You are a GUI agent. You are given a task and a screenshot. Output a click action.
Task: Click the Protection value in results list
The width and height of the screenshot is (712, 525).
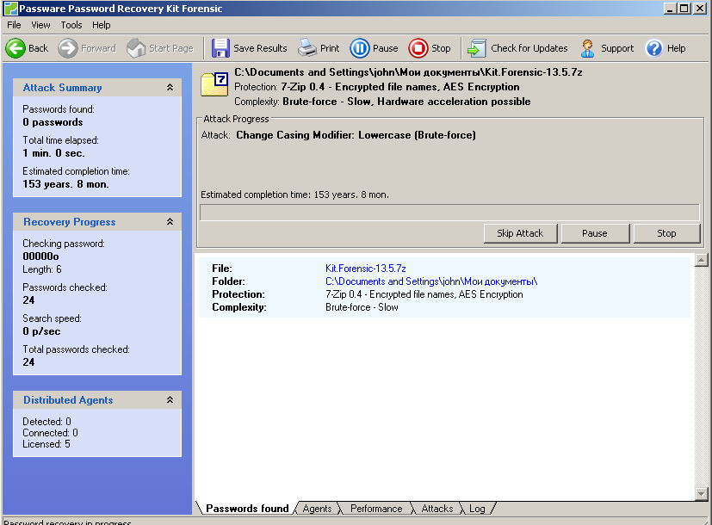coord(424,294)
